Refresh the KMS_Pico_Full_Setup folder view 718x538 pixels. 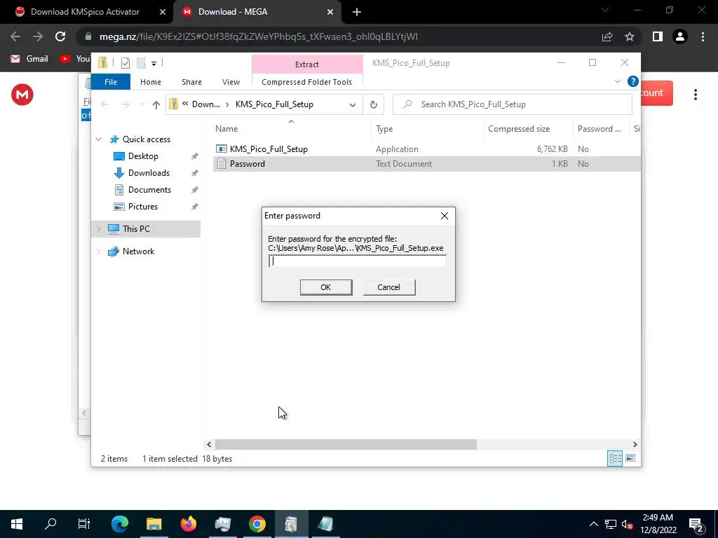[x=374, y=105]
